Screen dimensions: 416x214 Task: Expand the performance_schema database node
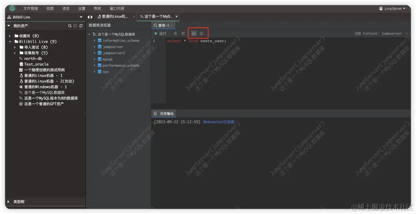coord(94,65)
